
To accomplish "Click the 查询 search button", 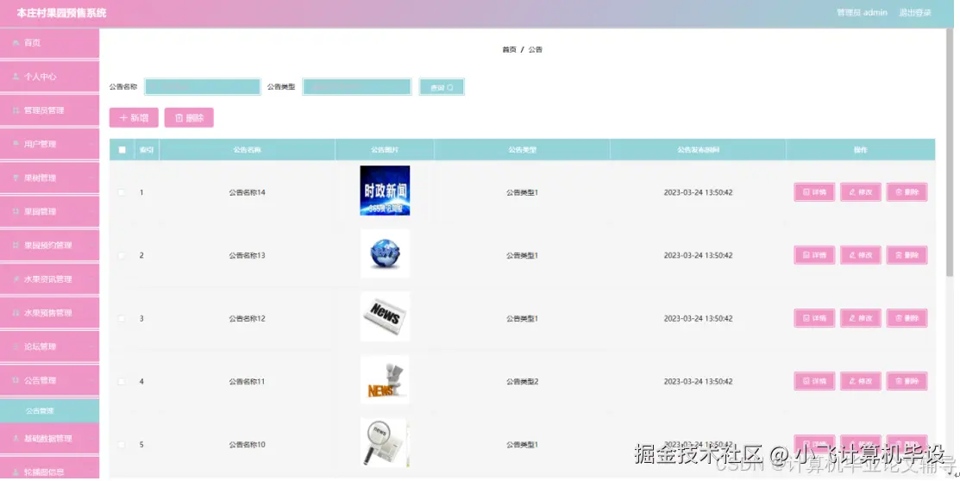I will click(442, 88).
